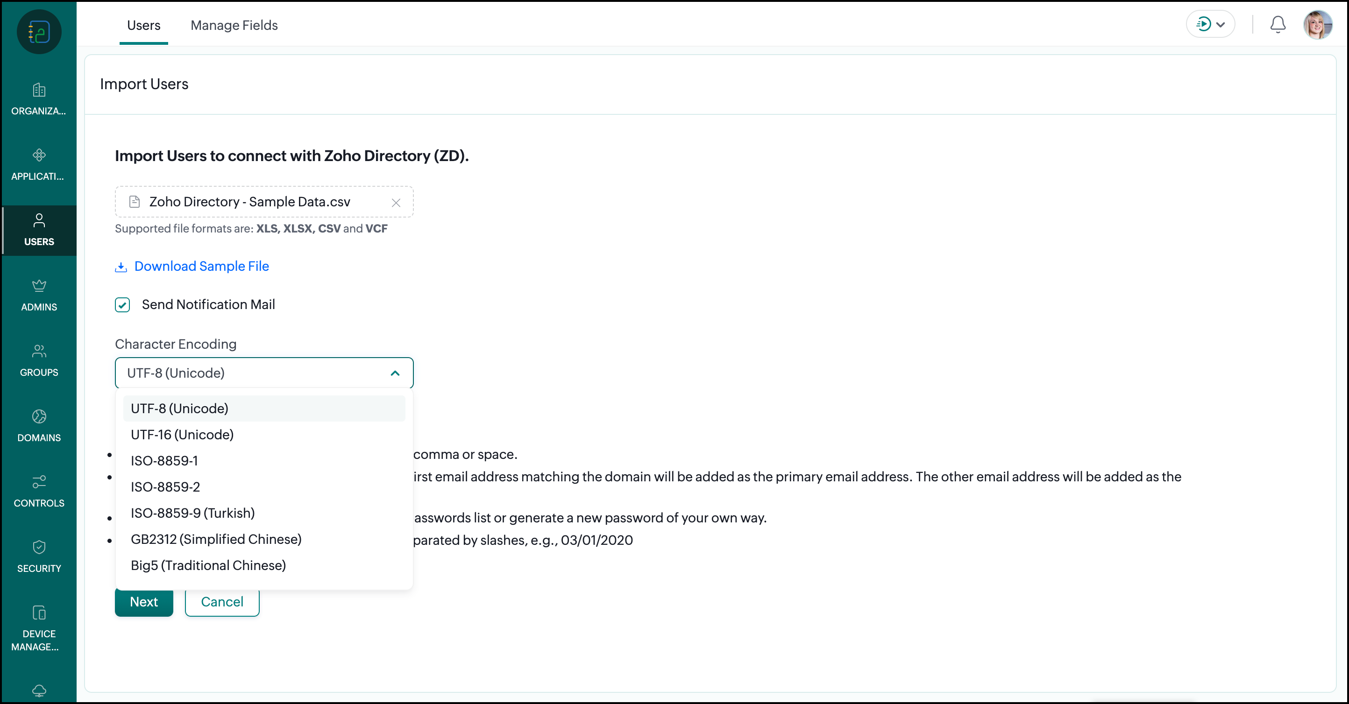
Task: Go to the Admins crown icon
Action: pos(39,286)
